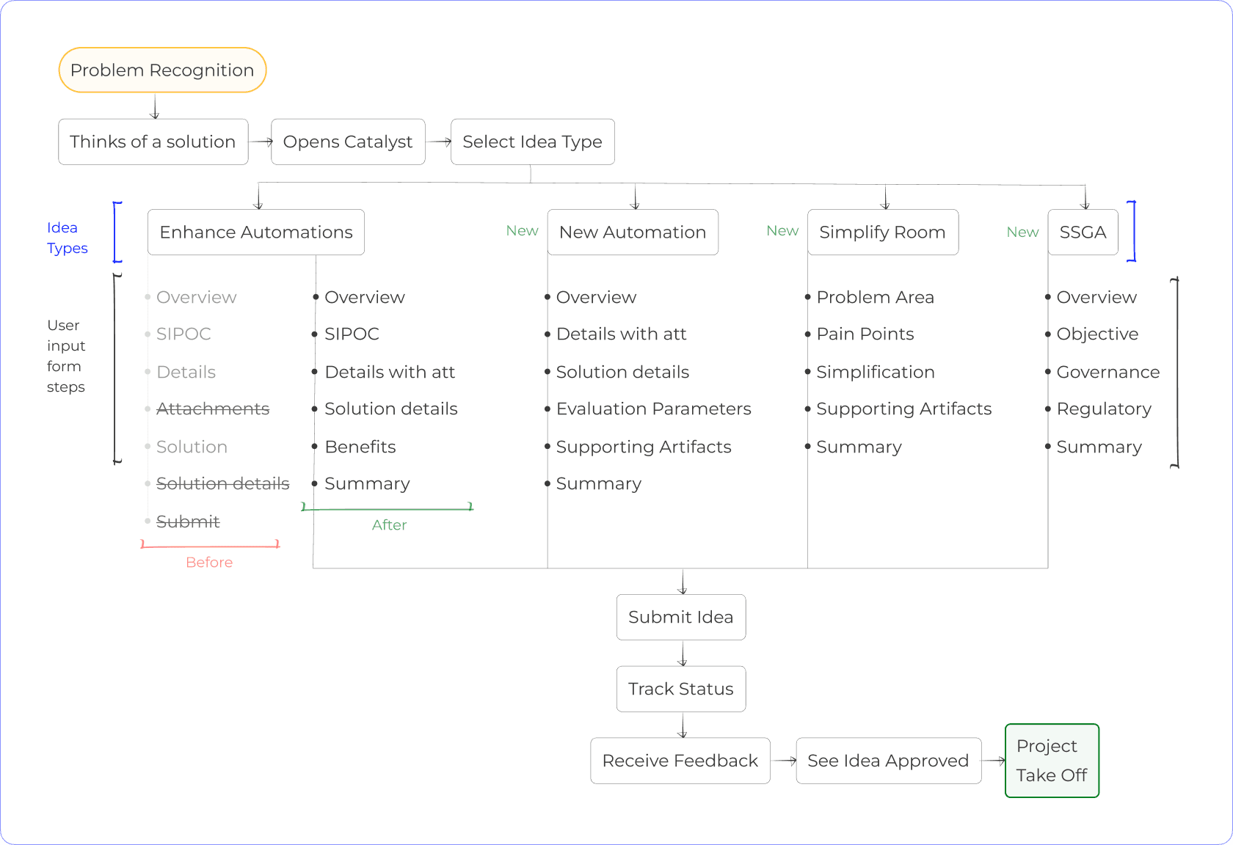This screenshot has width=1233, height=845.
Task: Click the red "Before" label
Action: [209, 563]
